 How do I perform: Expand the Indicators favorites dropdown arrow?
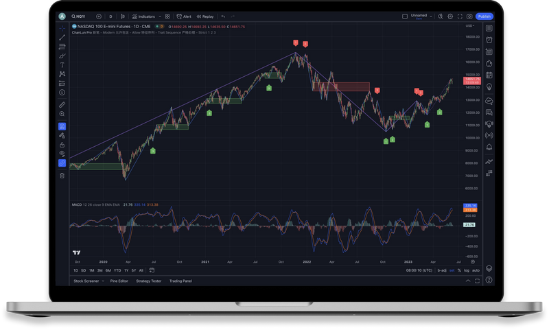point(160,16)
